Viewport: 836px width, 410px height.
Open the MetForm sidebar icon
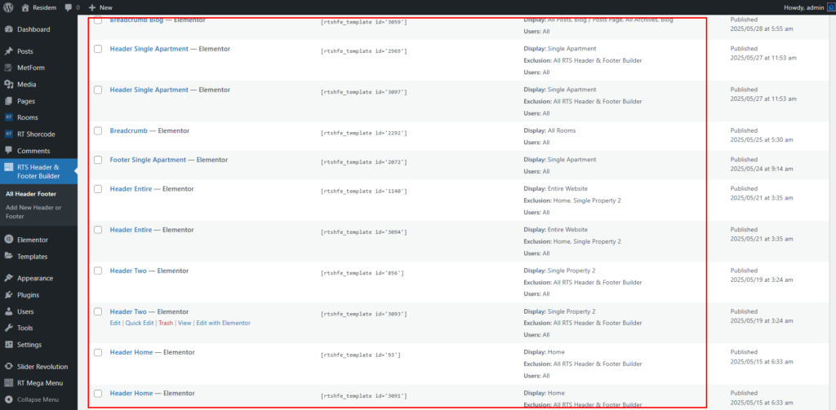click(8, 68)
